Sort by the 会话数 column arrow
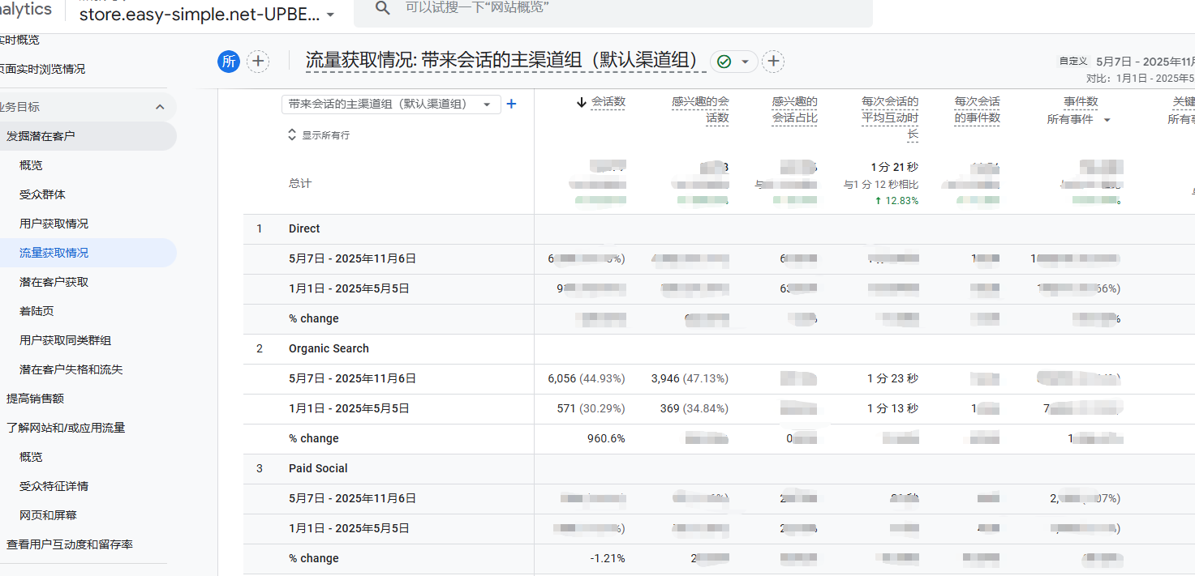 point(581,102)
